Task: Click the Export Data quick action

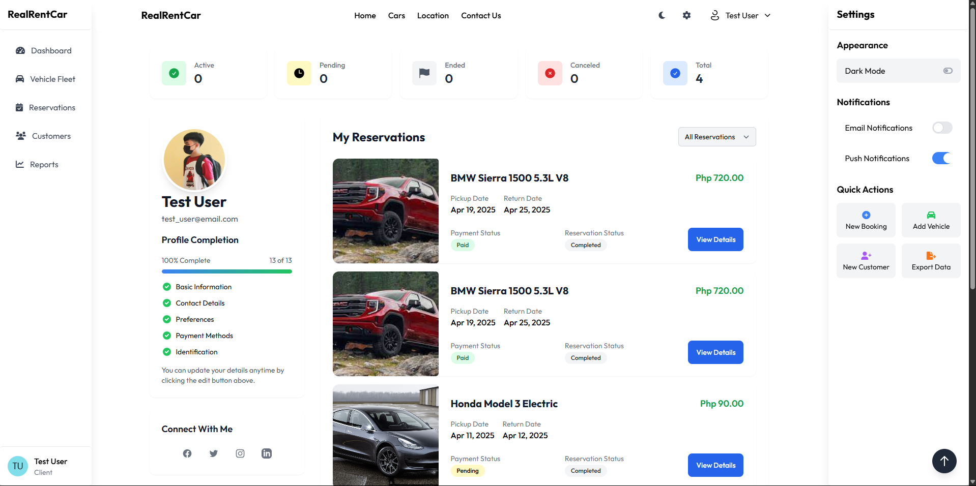Action: tap(931, 261)
